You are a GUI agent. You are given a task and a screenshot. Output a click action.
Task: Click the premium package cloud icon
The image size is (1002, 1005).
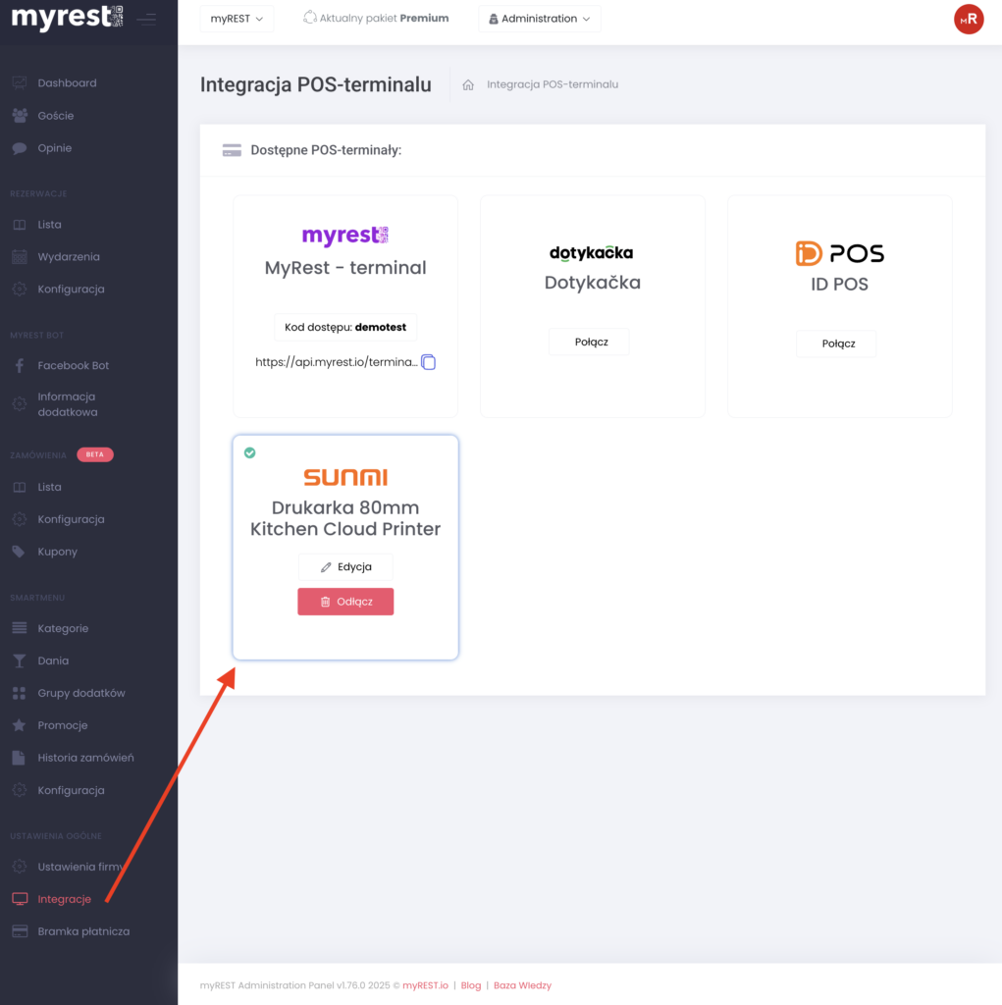310,18
